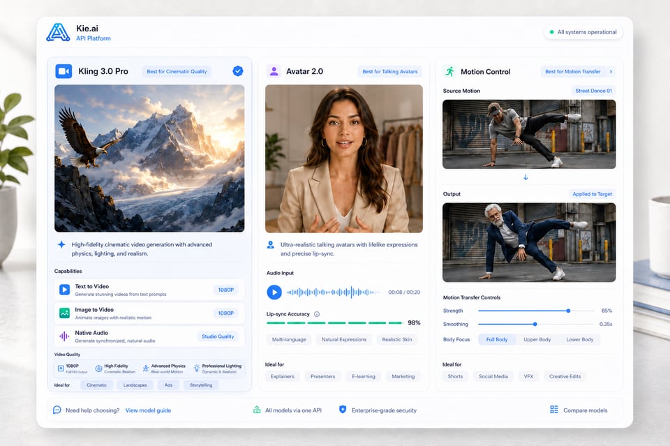Image resolution: width=670 pixels, height=446 pixels.
Task: Select the Ads tag
Action: (x=168, y=385)
